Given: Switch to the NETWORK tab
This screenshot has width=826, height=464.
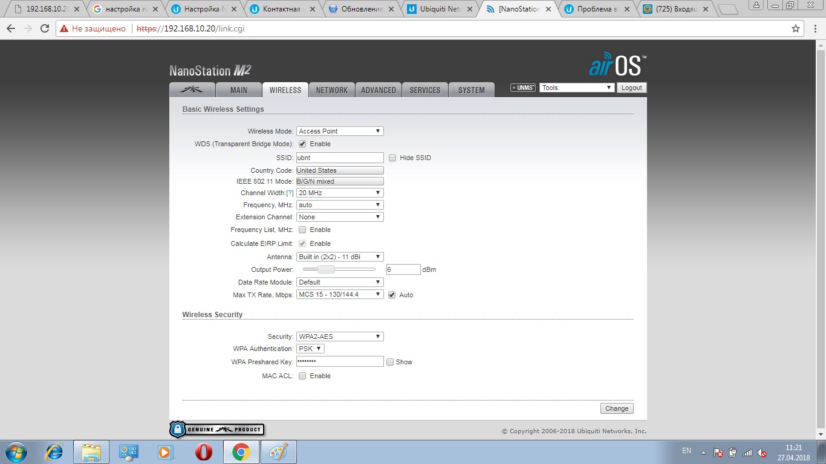Looking at the screenshot, I should [331, 90].
